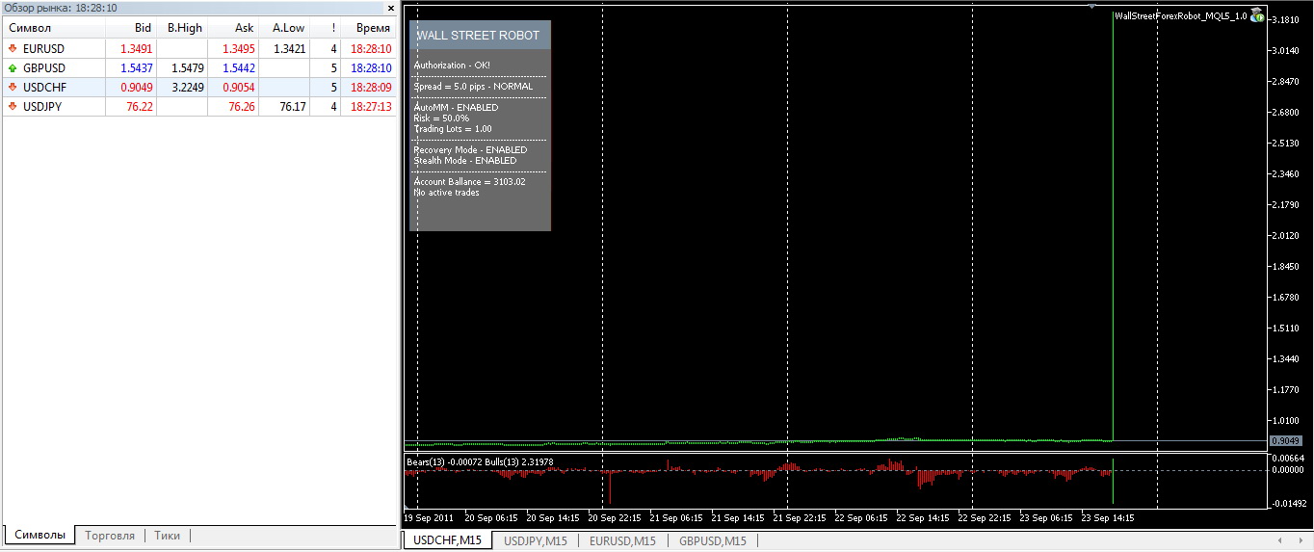
Task: Click the Trading Lots = 1.00 line
Action: (x=453, y=129)
